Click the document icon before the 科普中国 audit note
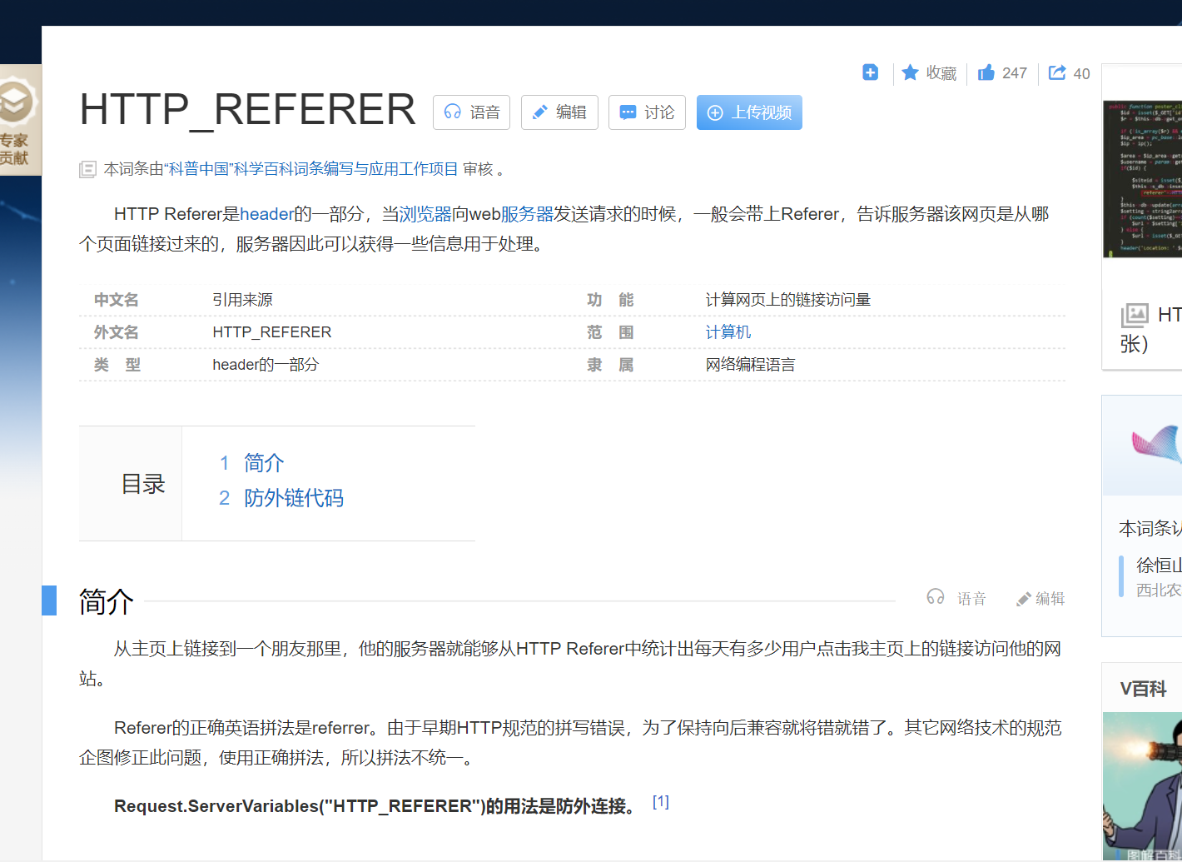 tap(87, 168)
